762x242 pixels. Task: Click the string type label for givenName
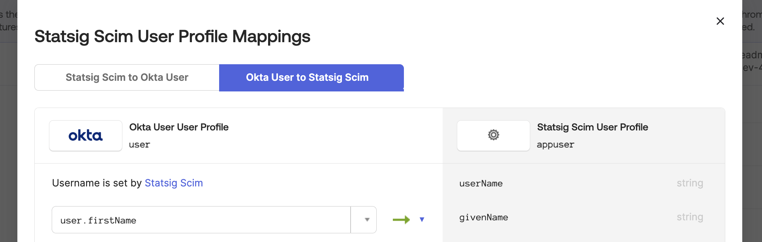coord(690,217)
